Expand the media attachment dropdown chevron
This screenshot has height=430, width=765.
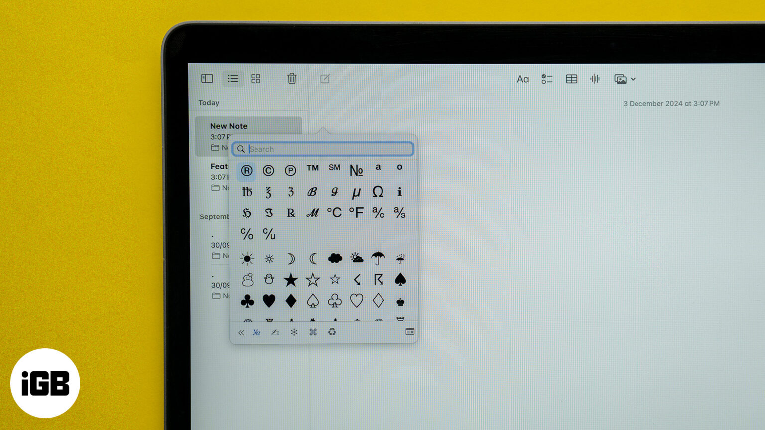(x=632, y=79)
